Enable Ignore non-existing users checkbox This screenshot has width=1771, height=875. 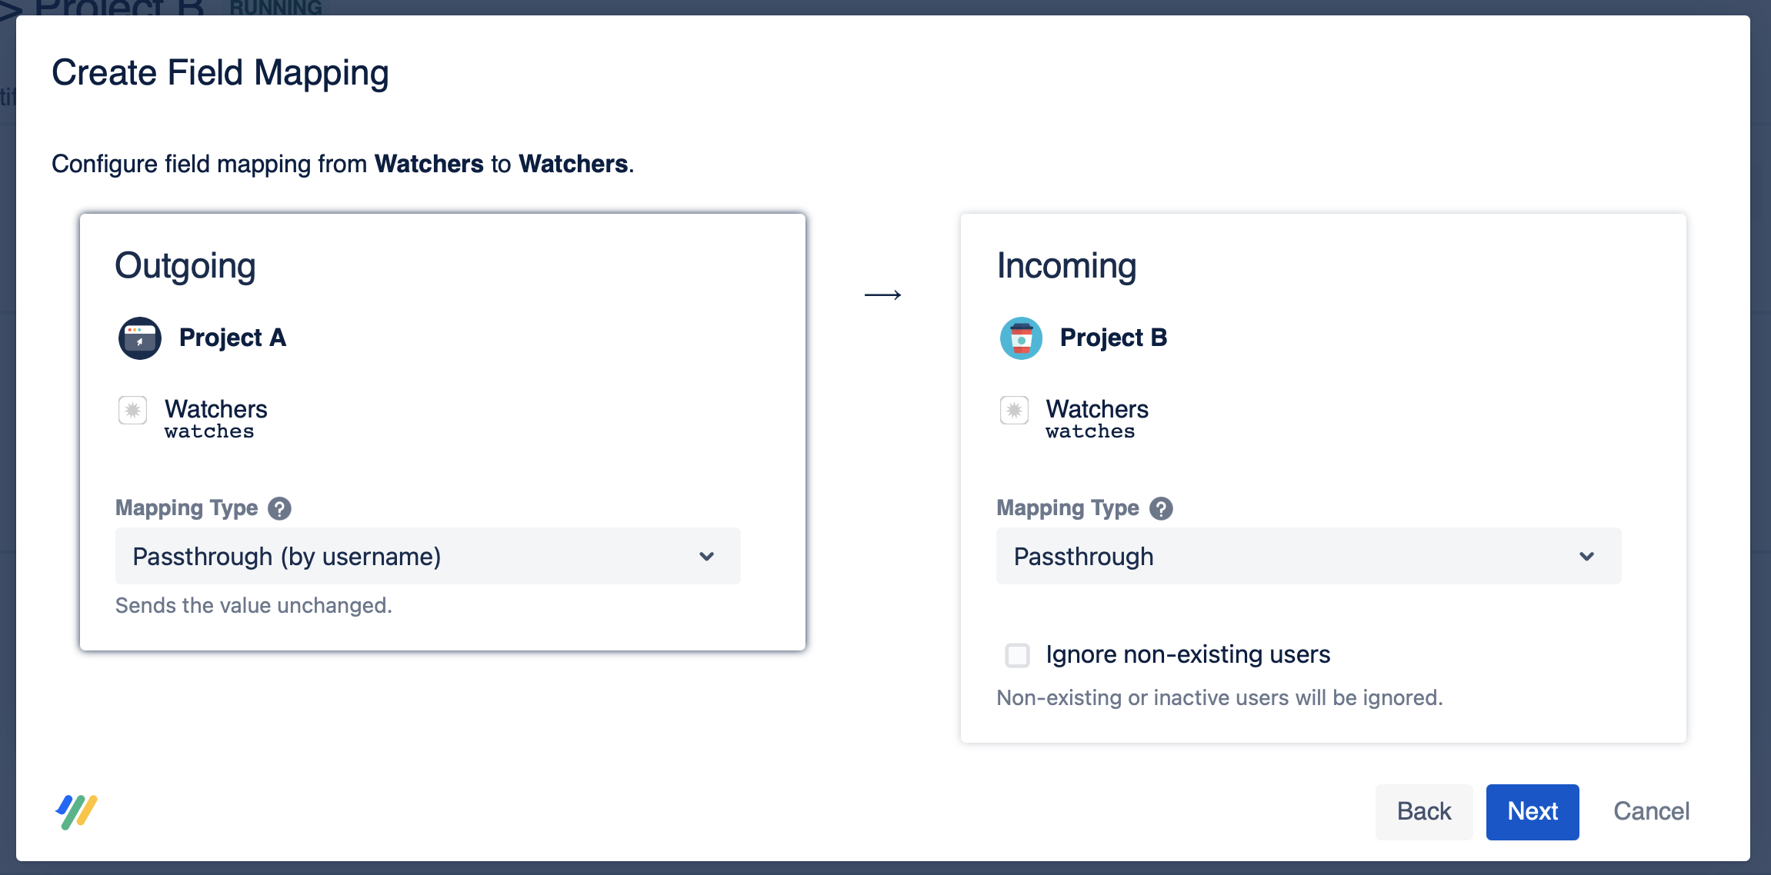[1017, 655]
